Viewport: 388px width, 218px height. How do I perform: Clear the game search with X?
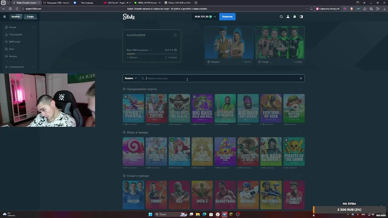pos(301,78)
